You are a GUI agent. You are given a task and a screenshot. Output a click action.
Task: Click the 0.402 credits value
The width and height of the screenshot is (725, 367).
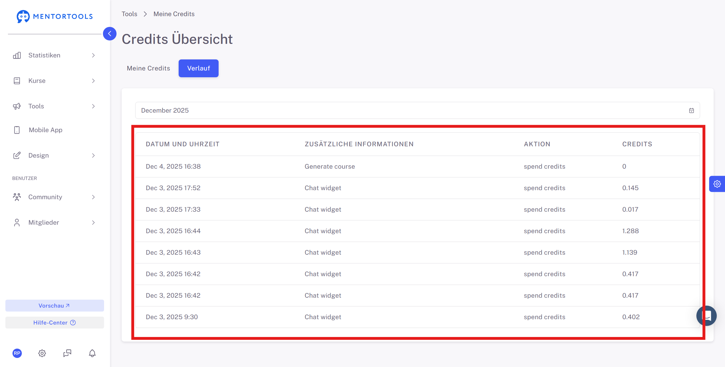631,317
